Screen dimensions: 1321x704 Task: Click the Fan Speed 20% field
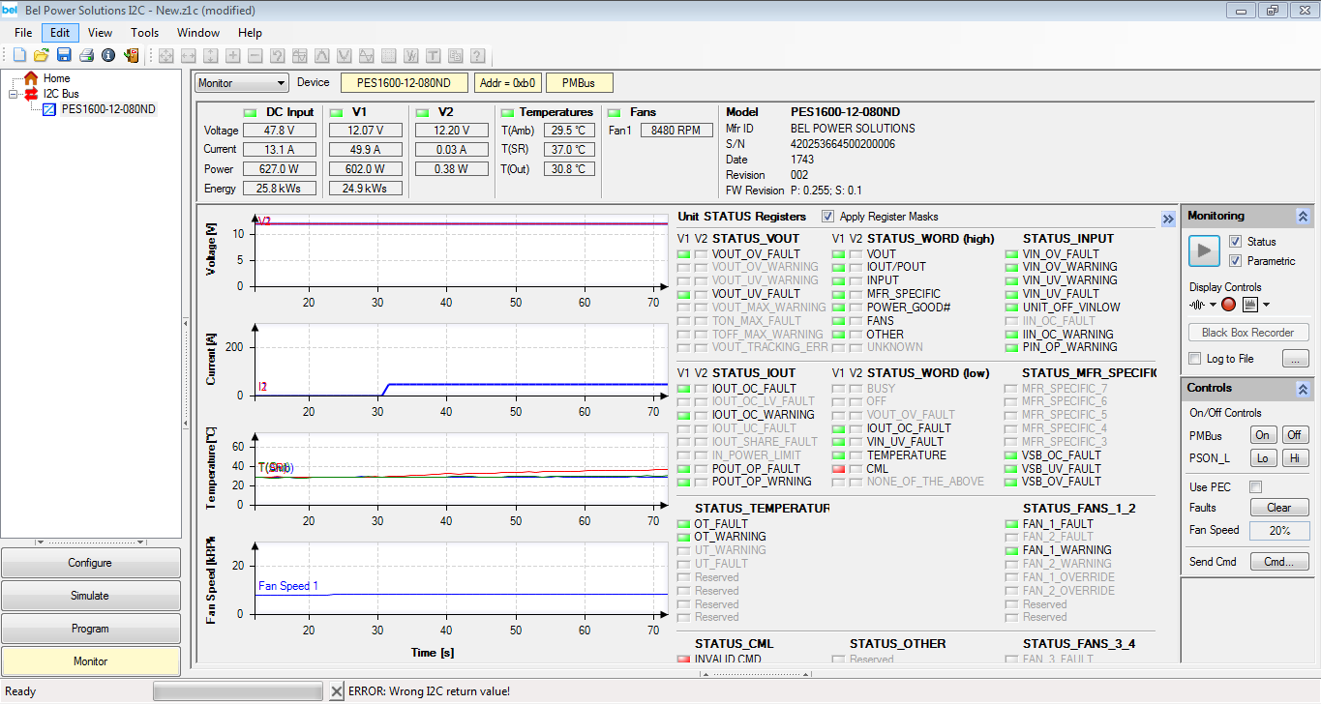tap(1278, 530)
